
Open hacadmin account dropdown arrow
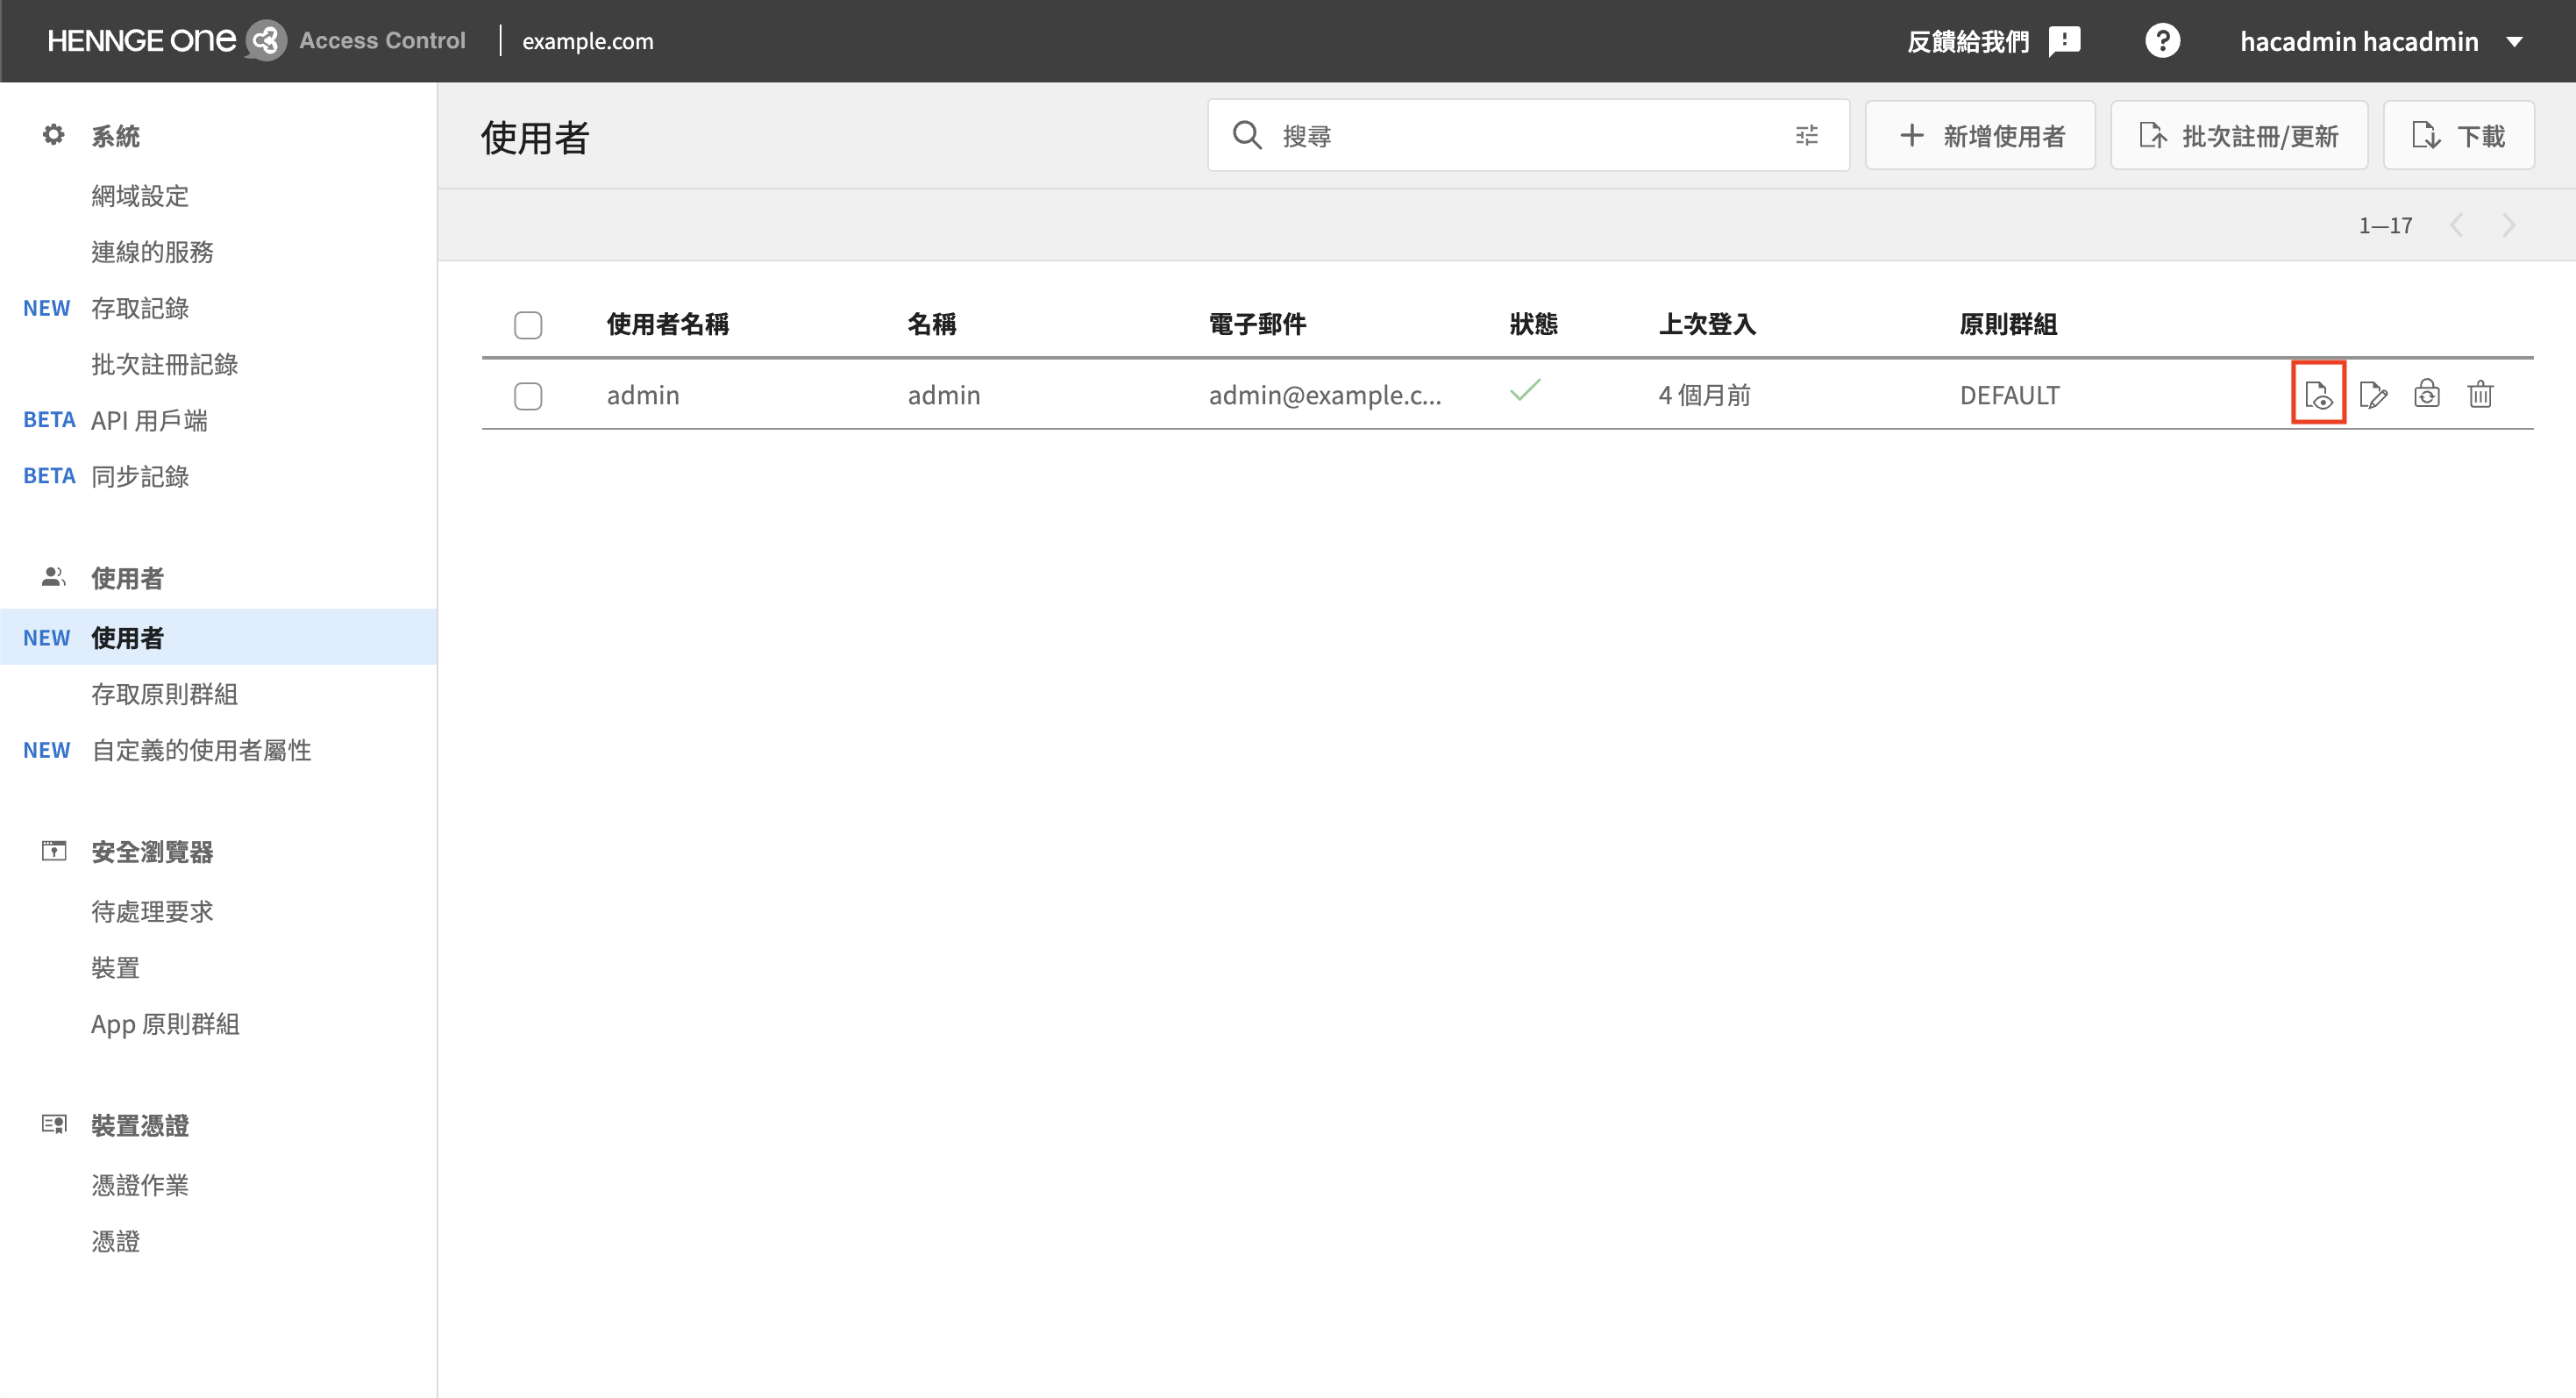click(2514, 42)
